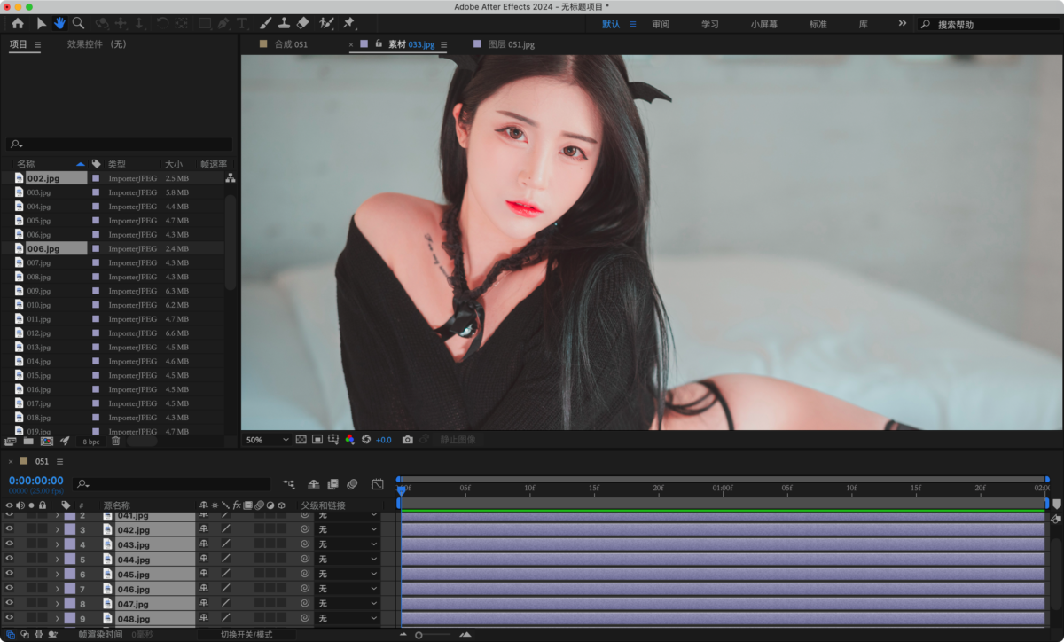The image size is (1064, 642).
Task: Click the 8 bpc color depth button
Action: (91, 441)
